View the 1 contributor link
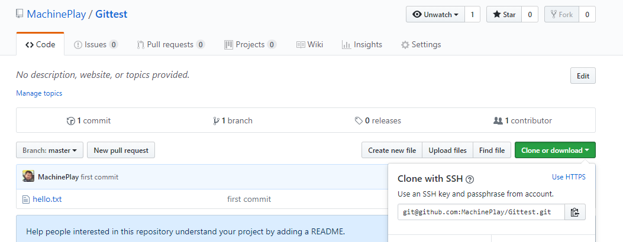This screenshot has height=242, width=623. point(522,120)
